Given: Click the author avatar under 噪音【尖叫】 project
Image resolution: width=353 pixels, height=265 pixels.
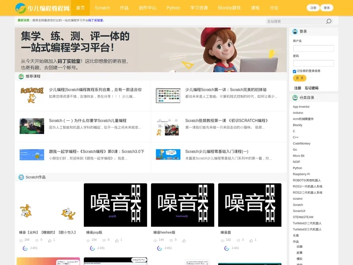Looking at the screenshot, I should 25,248.
